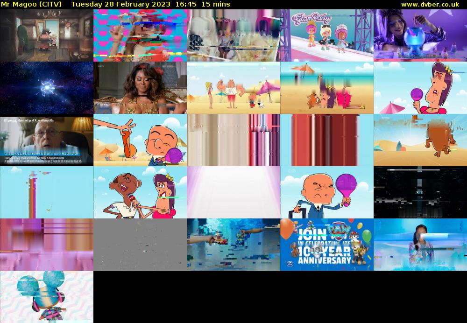Select the glitched beach with orange umbrella thumbnail
This screenshot has width=467, height=323.
coord(327,88)
